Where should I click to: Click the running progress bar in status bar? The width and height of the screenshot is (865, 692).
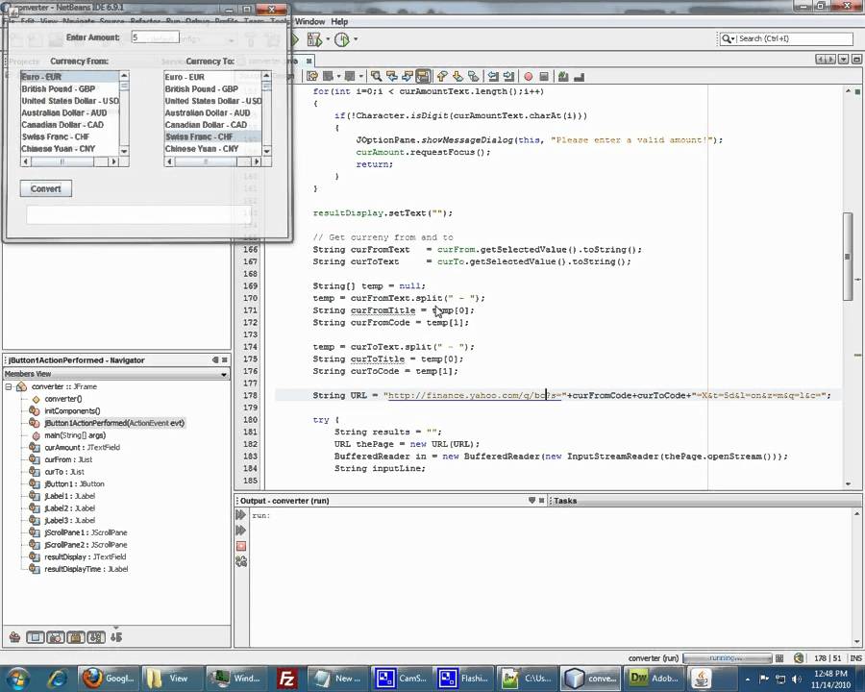tap(728, 657)
